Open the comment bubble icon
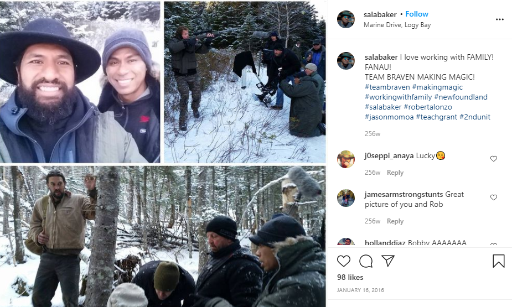This screenshot has height=307, width=512. tap(366, 261)
